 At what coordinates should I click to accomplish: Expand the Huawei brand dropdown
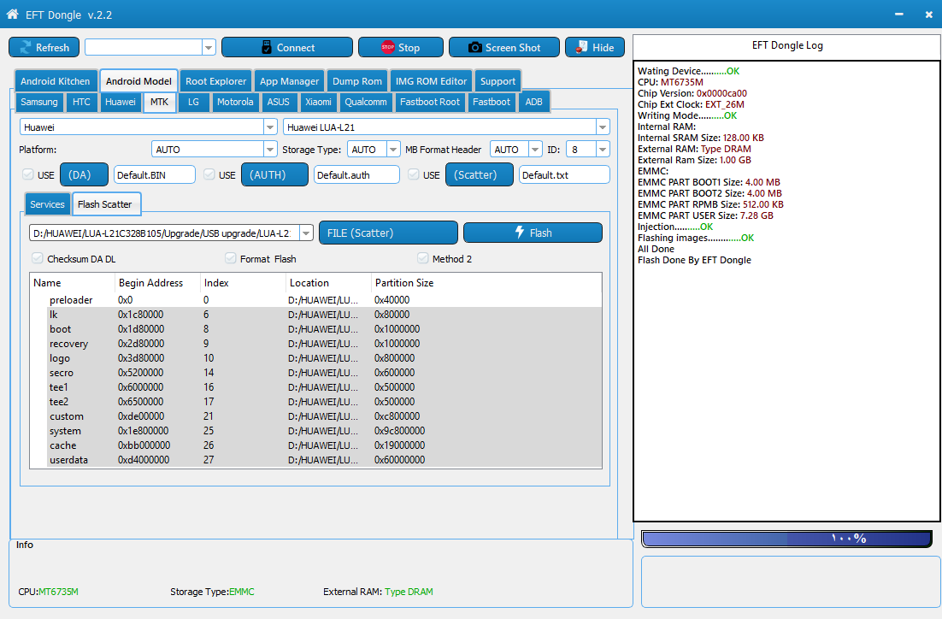270,127
